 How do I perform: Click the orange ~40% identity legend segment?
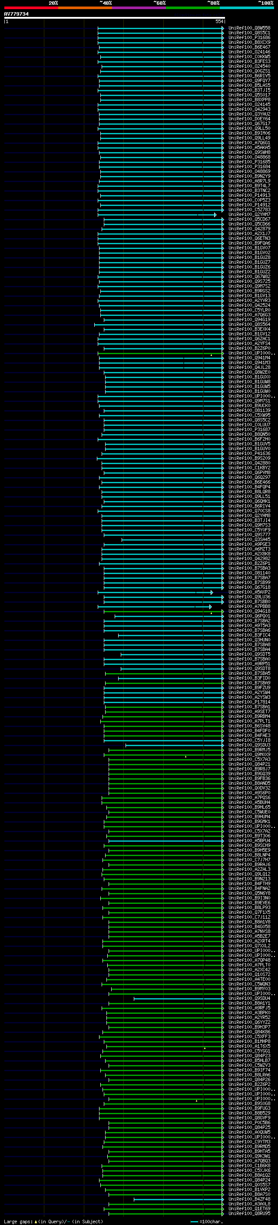(x=85, y=8)
